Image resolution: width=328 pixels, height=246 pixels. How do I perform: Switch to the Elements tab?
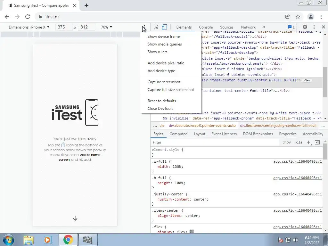184,27
